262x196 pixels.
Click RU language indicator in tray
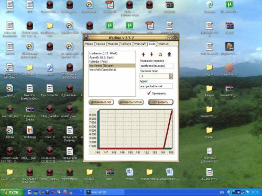point(222,192)
